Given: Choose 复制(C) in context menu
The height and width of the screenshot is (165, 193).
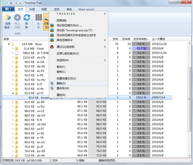Looking at the screenshot, I should click(x=78, y=72).
